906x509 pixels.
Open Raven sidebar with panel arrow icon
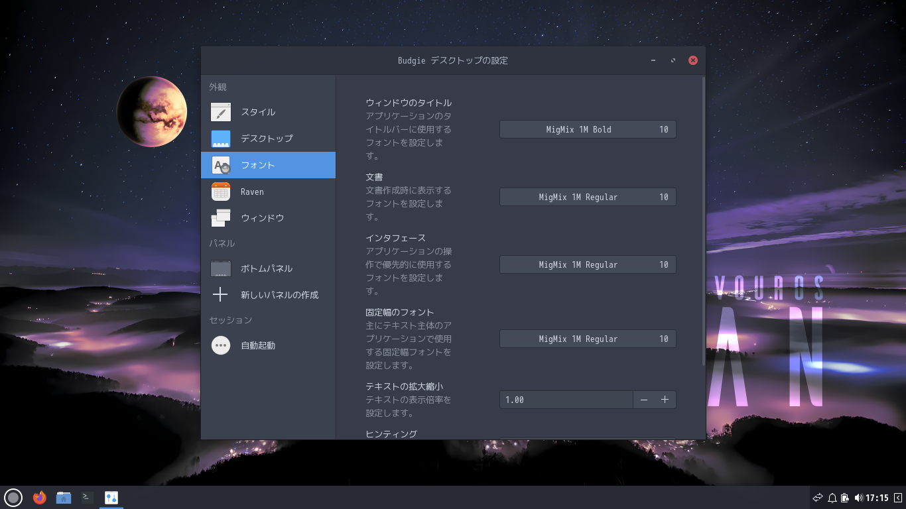898,498
